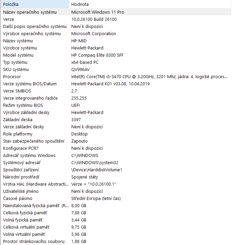Select the 'SKU systému' row
The height and width of the screenshot is (245, 236).
click(116, 70)
